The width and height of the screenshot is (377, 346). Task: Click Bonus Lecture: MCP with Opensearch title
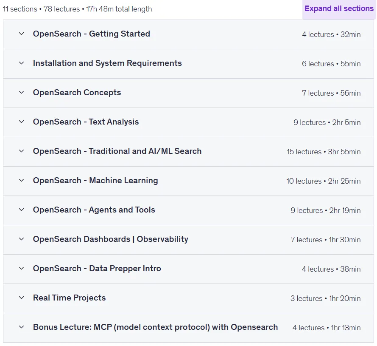click(x=155, y=327)
